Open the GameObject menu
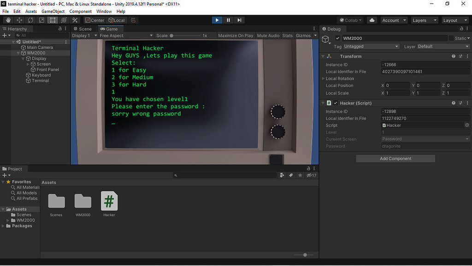 [53, 11]
